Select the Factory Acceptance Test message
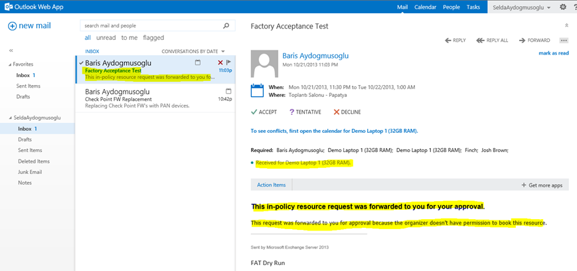This screenshot has height=271, width=577. tap(155, 70)
